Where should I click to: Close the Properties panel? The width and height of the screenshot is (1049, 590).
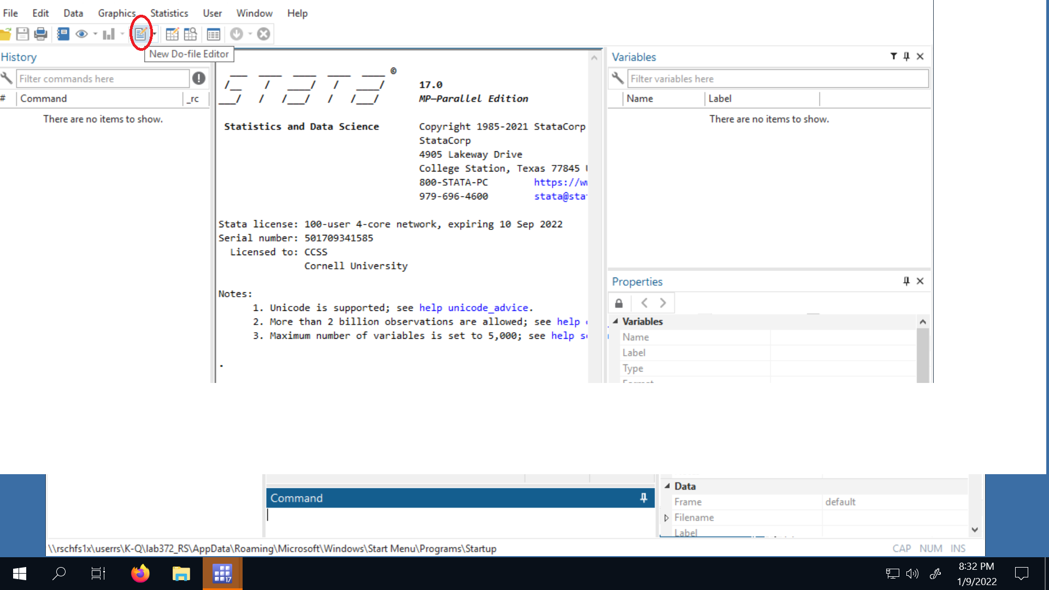pyautogui.click(x=920, y=281)
